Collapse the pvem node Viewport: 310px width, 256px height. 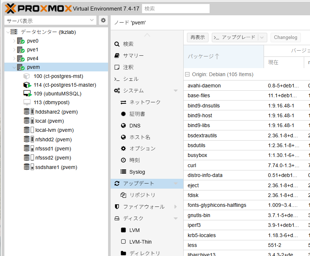(x=14, y=67)
